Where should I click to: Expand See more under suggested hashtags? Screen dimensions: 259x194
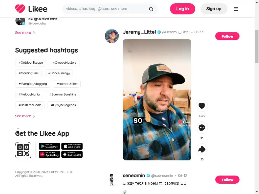tap(25, 116)
